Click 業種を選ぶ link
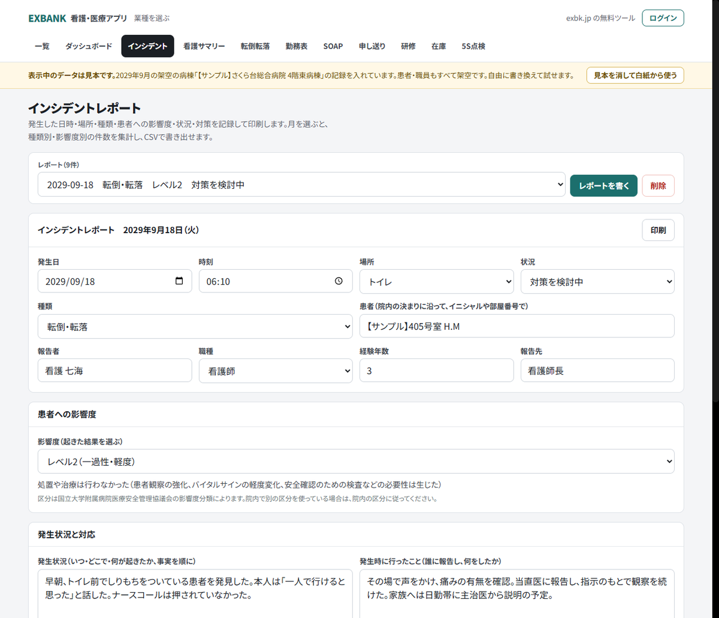 152,19
